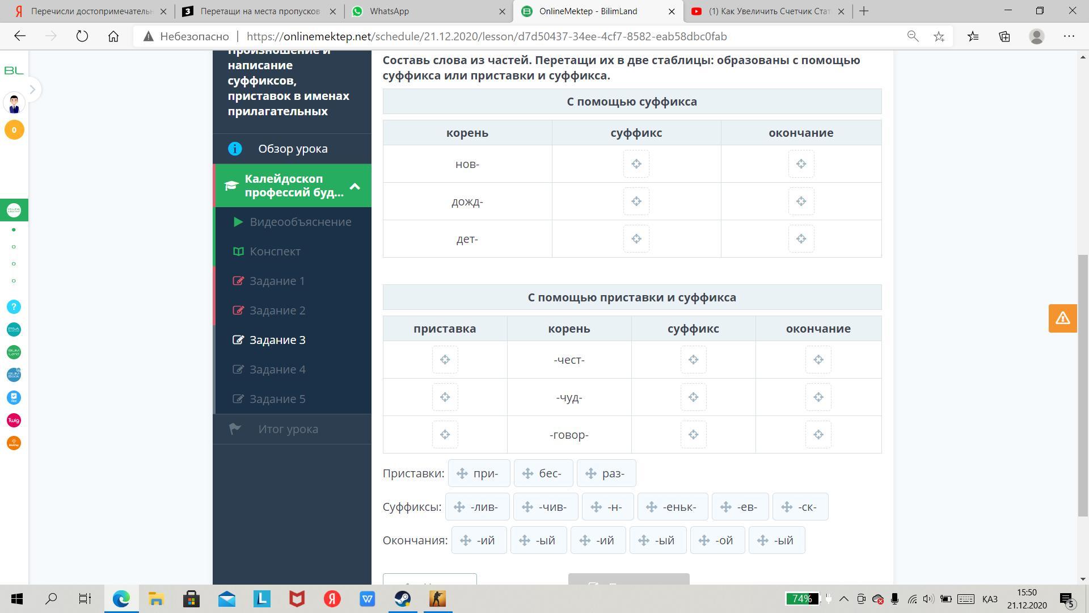This screenshot has height=613, width=1089.
Task: Open browser settings ellipsis menu
Action: (x=1069, y=36)
